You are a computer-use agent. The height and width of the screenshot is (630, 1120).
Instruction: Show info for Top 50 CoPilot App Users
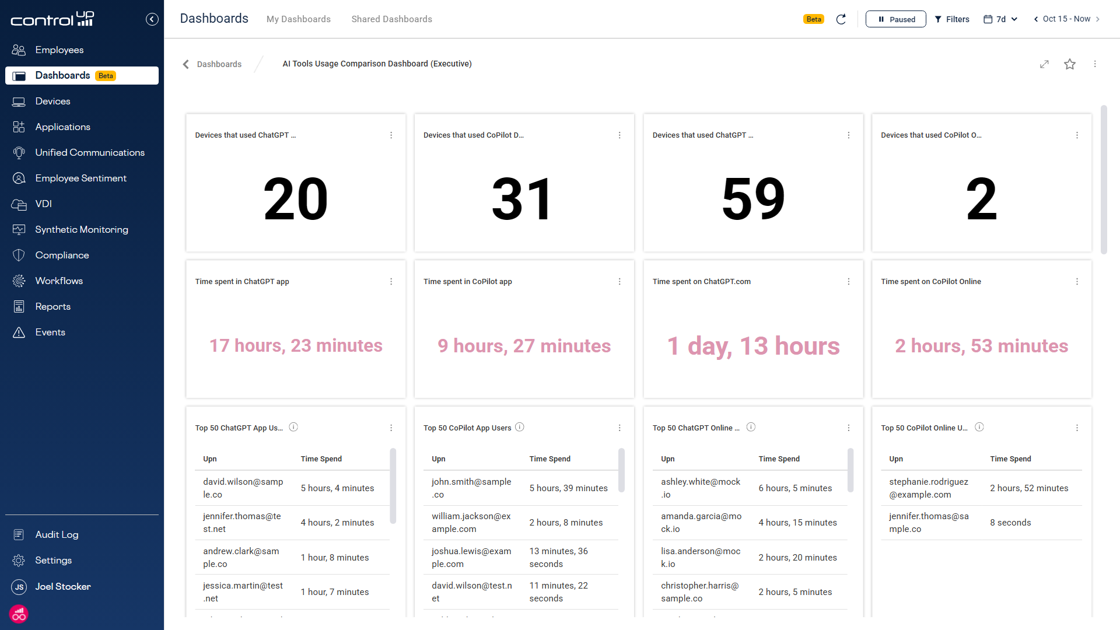[520, 427]
